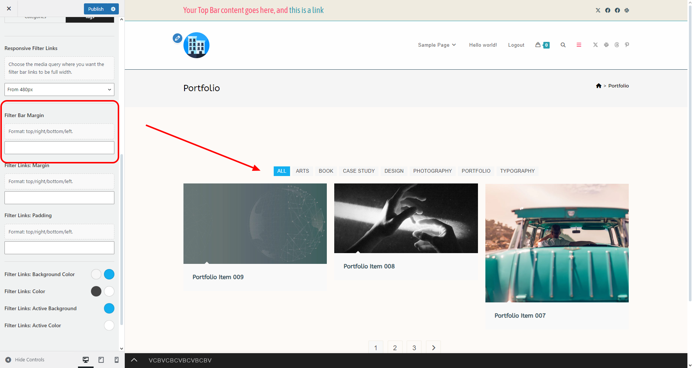The width and height of the screenshot is (693, 368).
Task: Open the Responsive Filter Links dropdown
Action: tap(59, 89)
